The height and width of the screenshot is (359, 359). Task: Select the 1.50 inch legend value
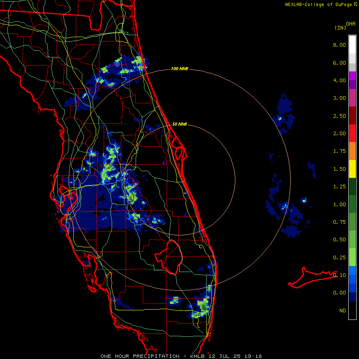339,169
